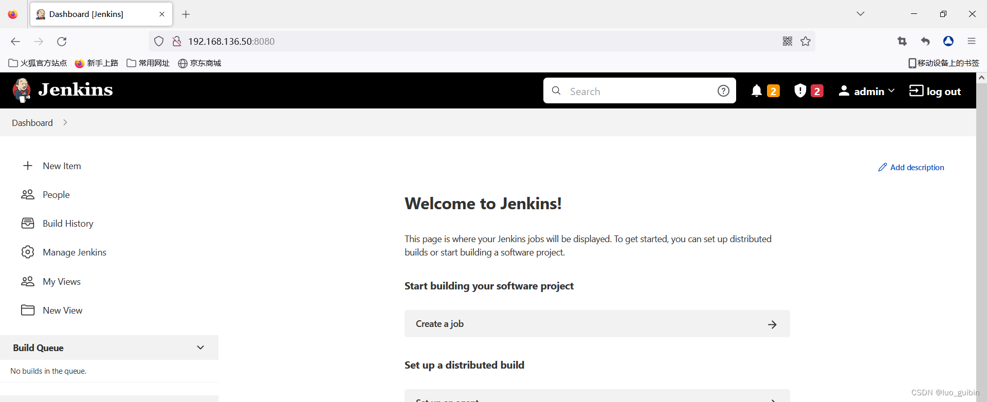Collapse the Build Queue panel chevron
987x402 pixels.
(x=200, y=348)
